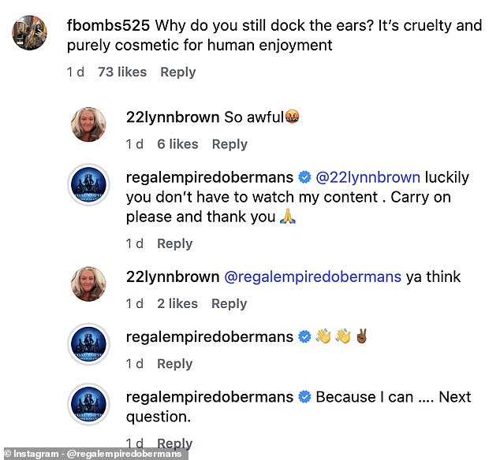Image resolution: width=500 pixels, height=460 pixels.
Task: Show the 6 likes on "So awful"
Action: coord(177,144)
